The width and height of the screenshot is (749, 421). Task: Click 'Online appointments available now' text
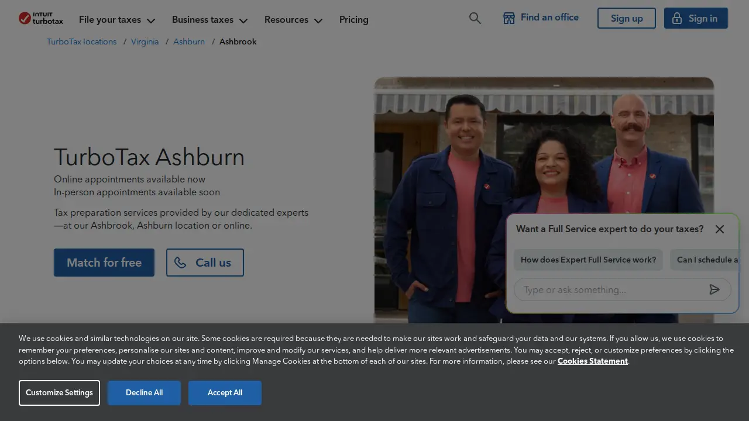pos(129,179)
